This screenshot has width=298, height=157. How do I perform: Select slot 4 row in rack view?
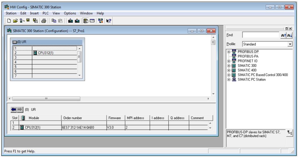tap(45, 62)
